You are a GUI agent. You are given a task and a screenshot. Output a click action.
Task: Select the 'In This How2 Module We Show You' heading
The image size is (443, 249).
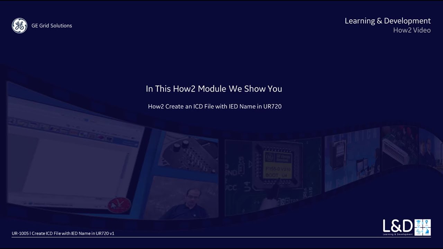click(x=214, y=89)
